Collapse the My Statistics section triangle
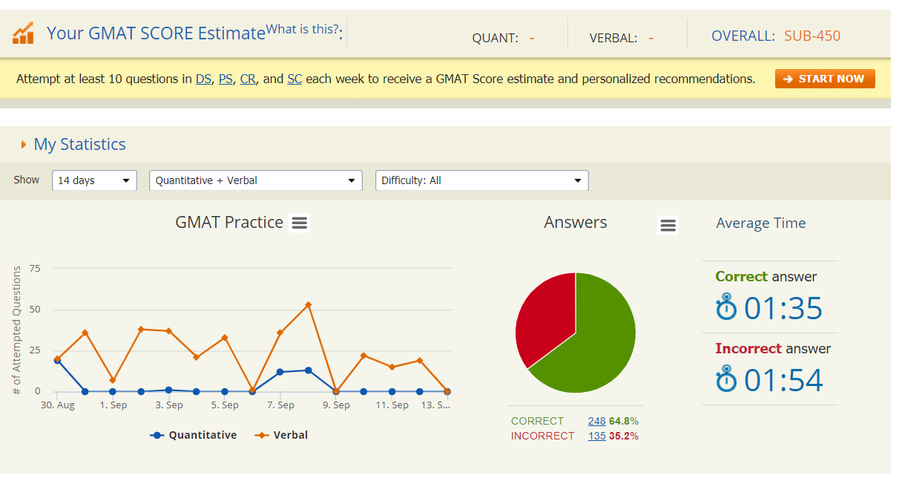The height and width of the screenshot is (484, 902). pos(24,145)
